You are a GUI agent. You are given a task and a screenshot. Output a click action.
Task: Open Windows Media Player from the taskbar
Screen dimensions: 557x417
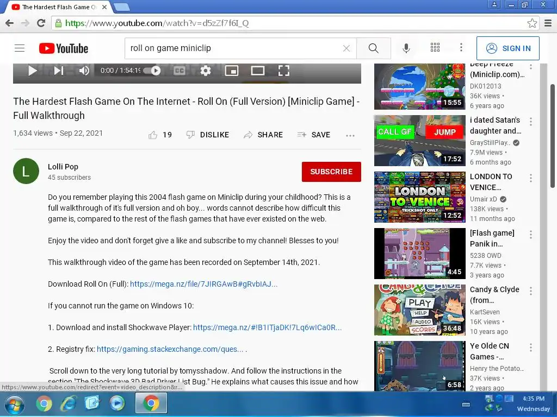point(117,403)
